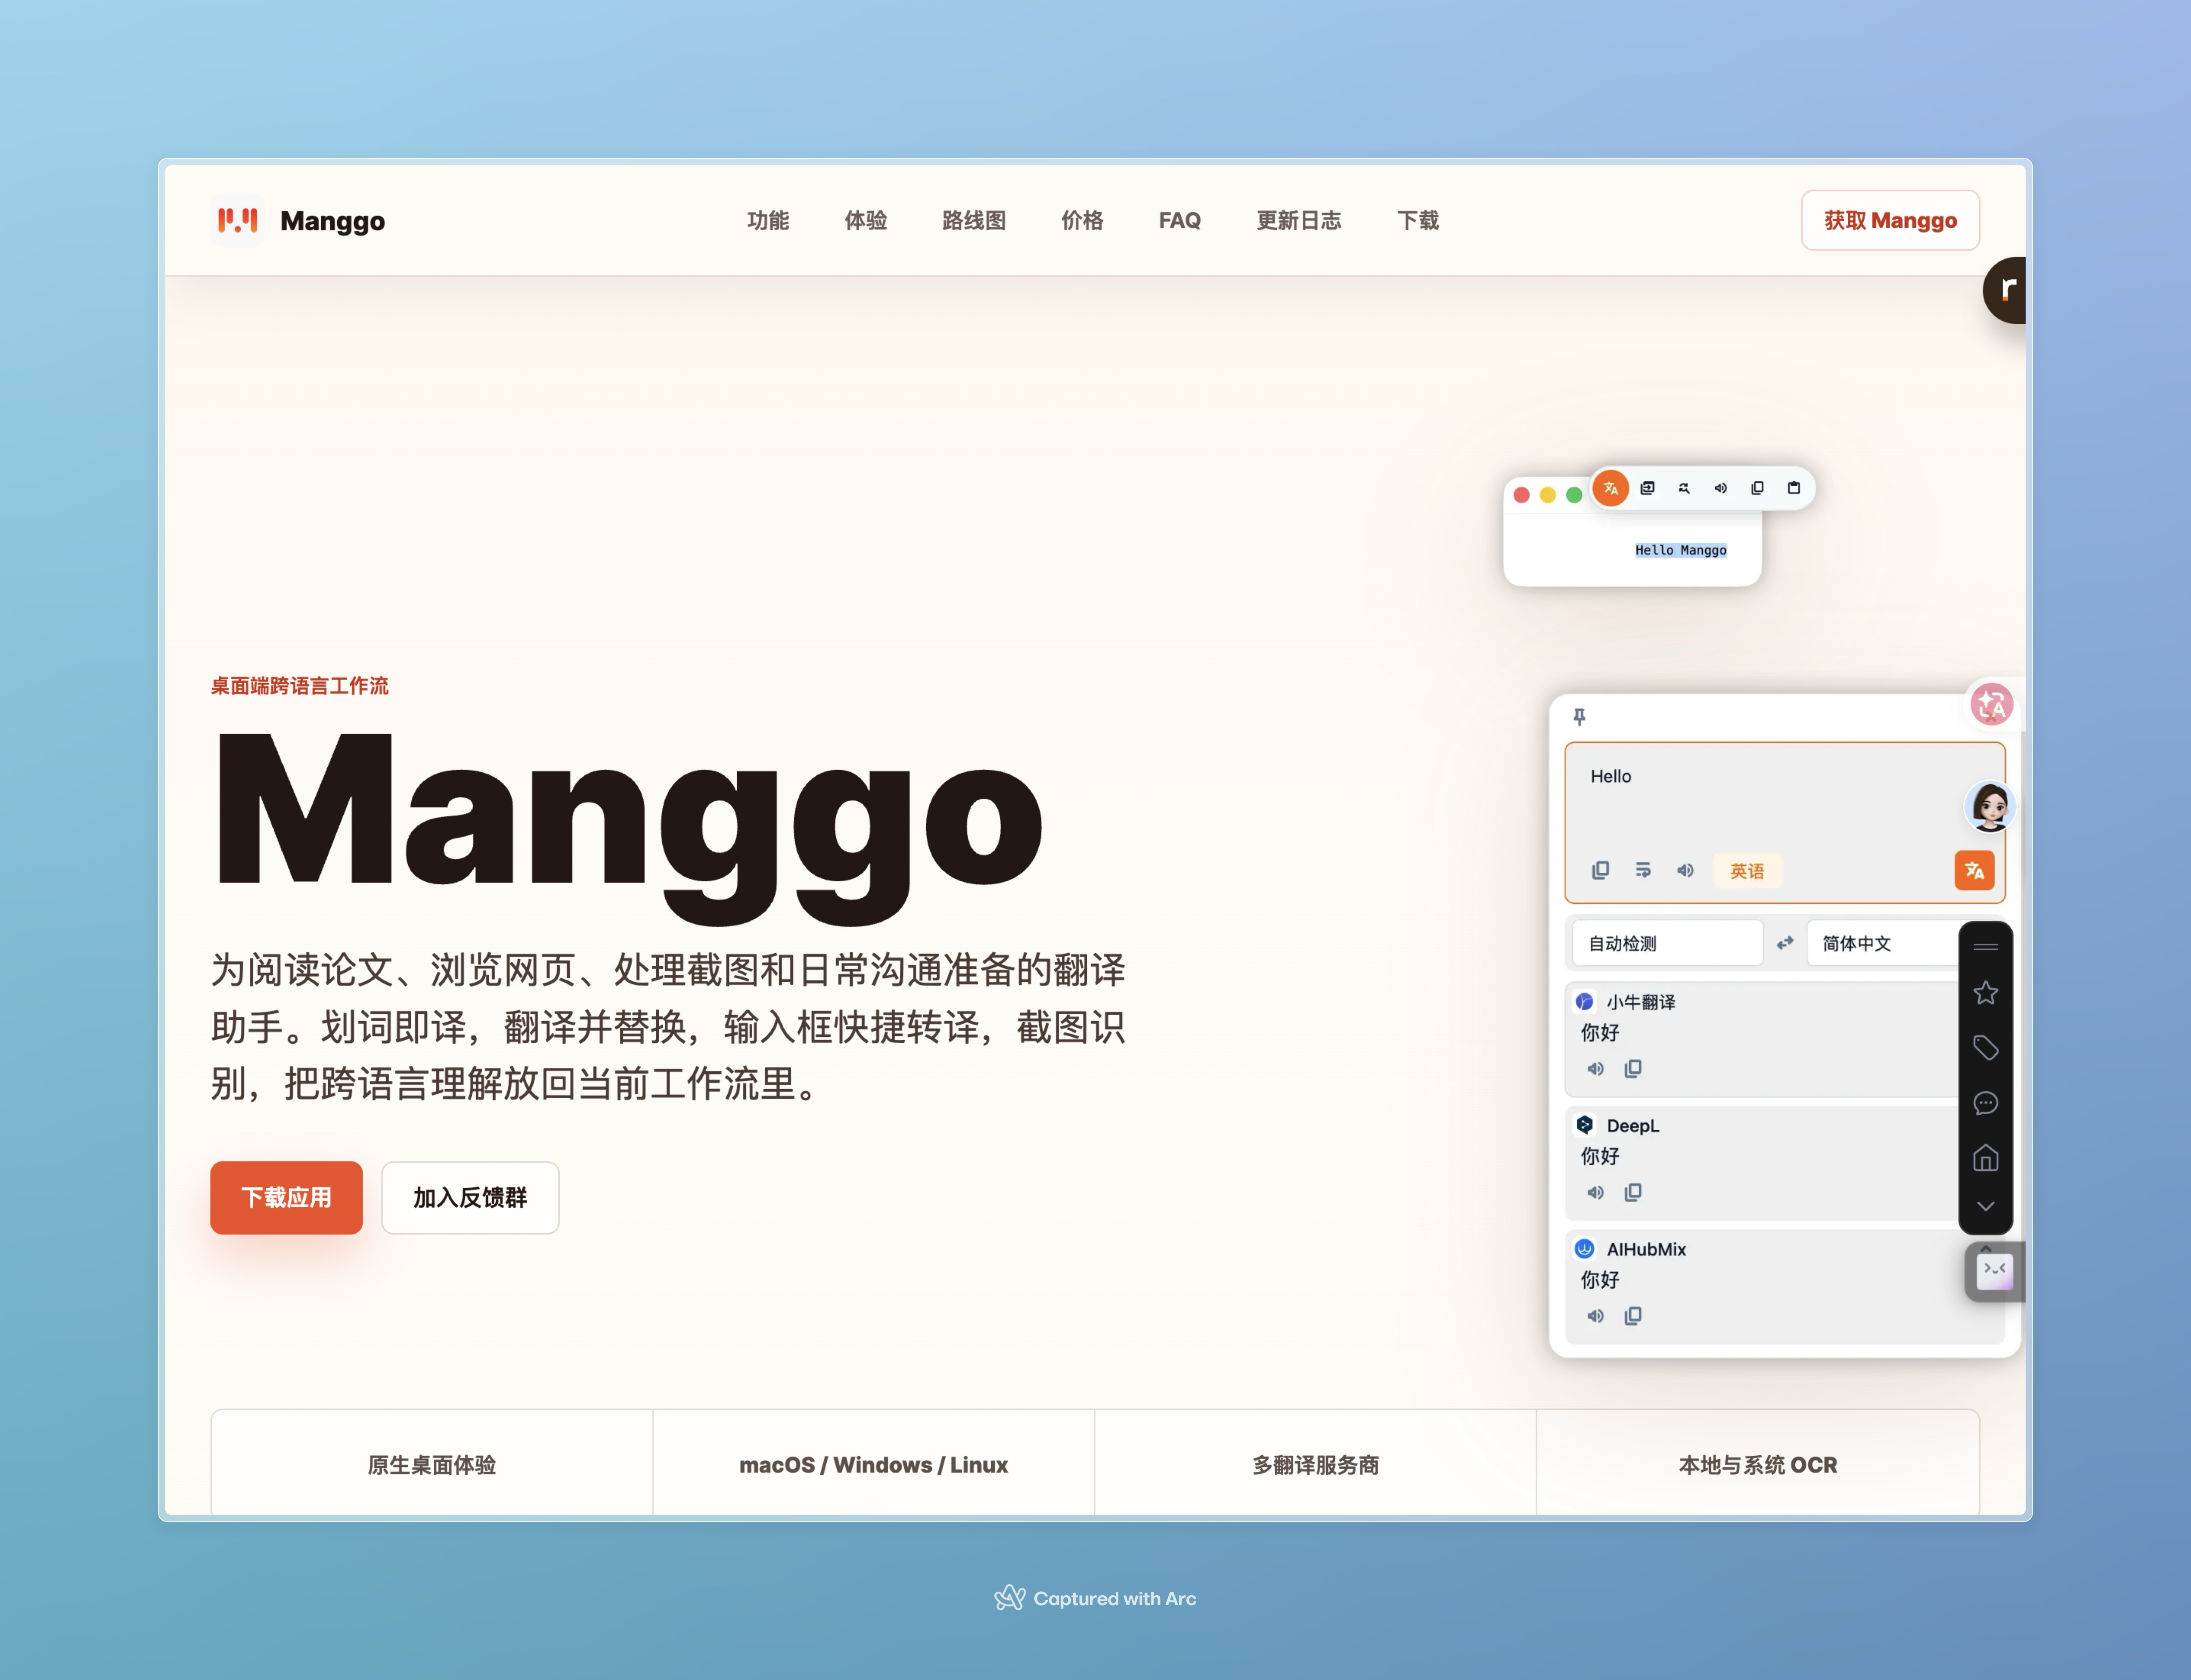This screenshot has width=2191, height=1680.
Task: Play the Hello input audio speaker icon
Action: [1685, 870]
